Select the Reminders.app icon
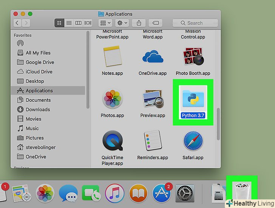Screen dimensions: 275x208 [153, 141]
